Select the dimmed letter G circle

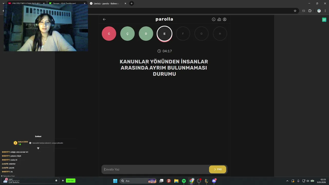(202, 34)
